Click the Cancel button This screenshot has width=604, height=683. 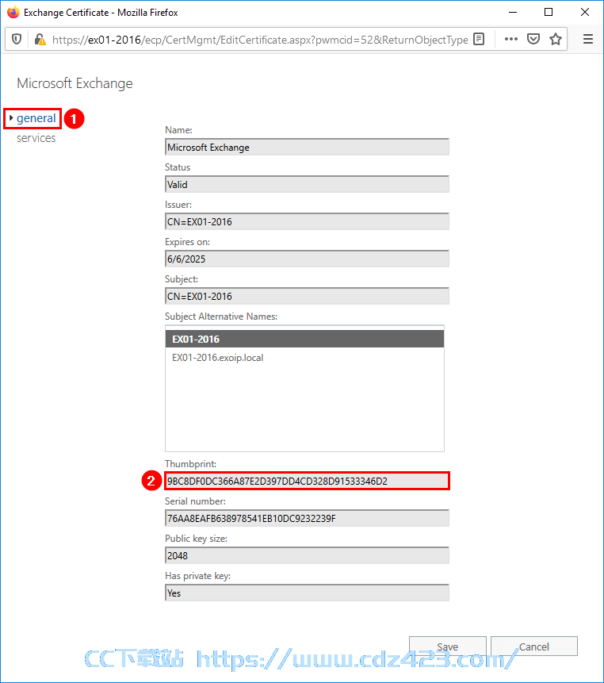pyautogui.click(x=534, y=646)
